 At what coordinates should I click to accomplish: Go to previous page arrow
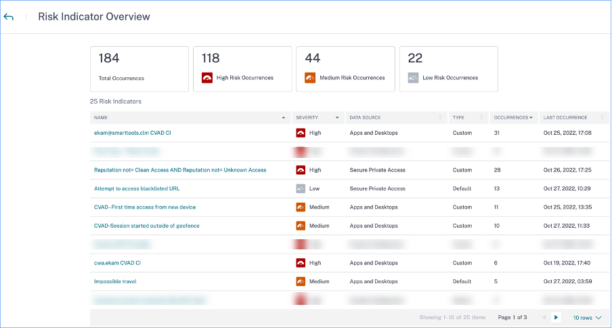tap(543, 317)
